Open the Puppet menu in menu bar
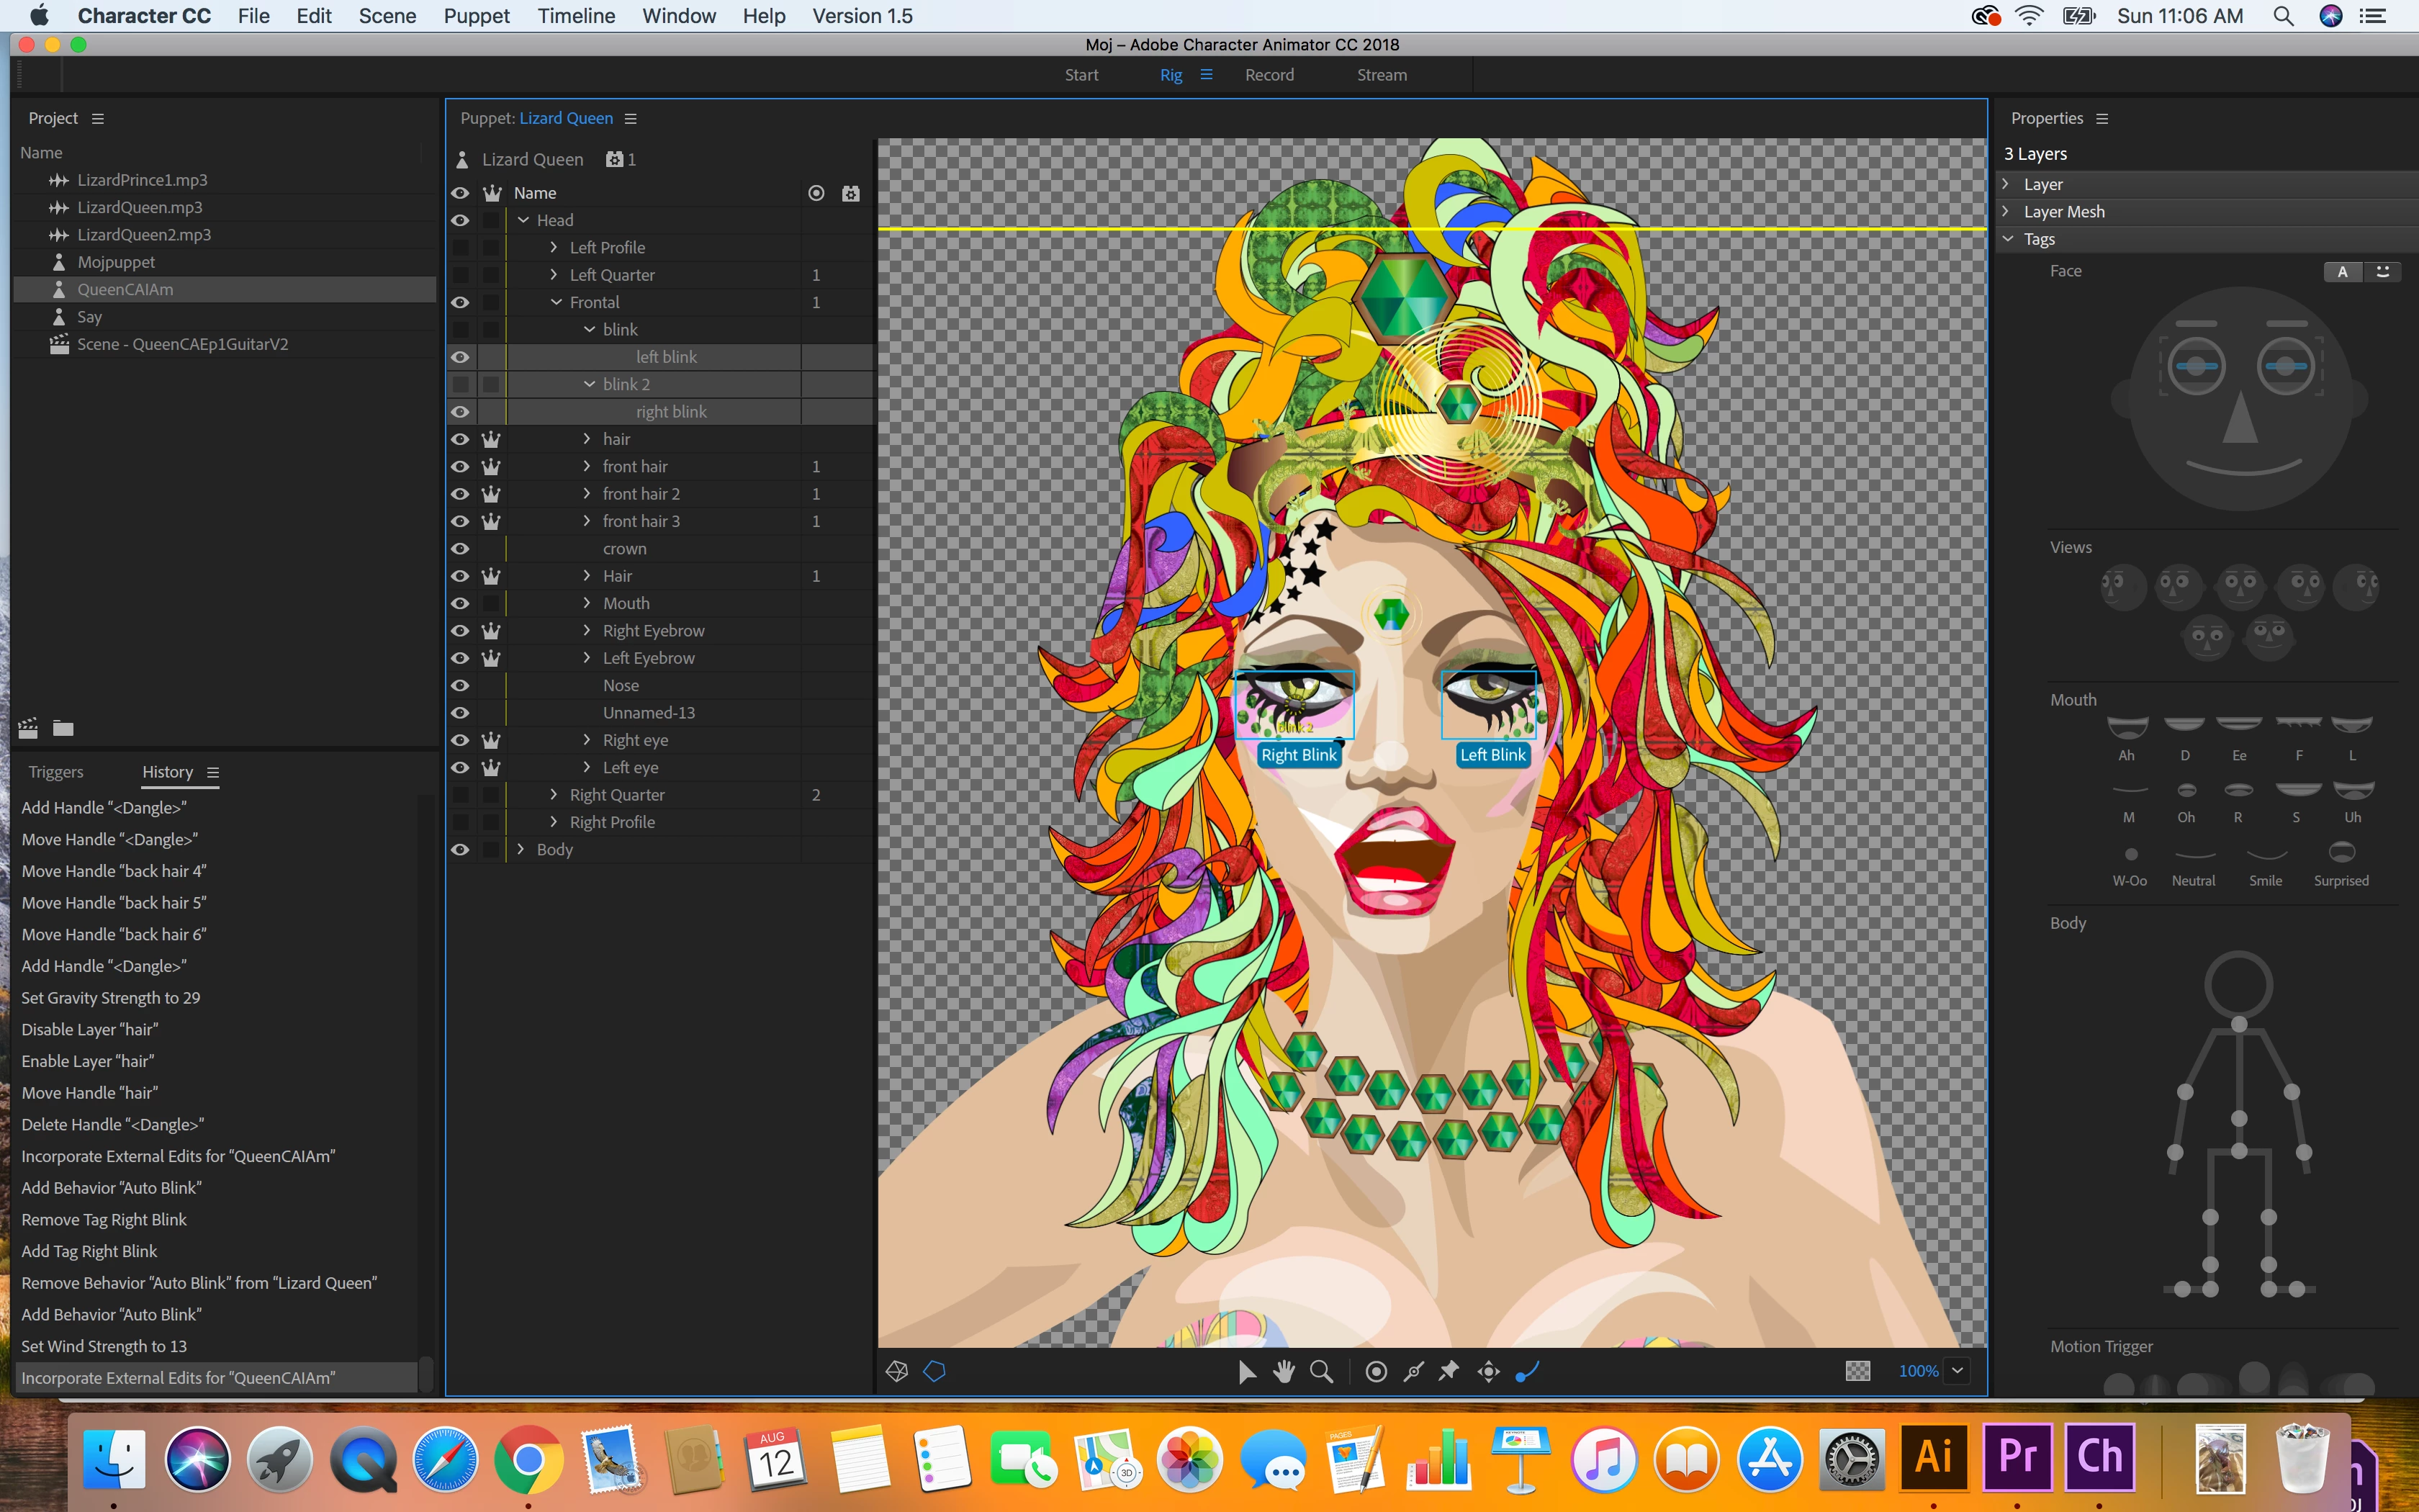The image size is (2419, 1512). 477,16
